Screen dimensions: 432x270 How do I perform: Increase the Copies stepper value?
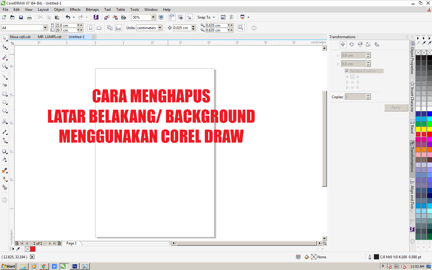368,95
